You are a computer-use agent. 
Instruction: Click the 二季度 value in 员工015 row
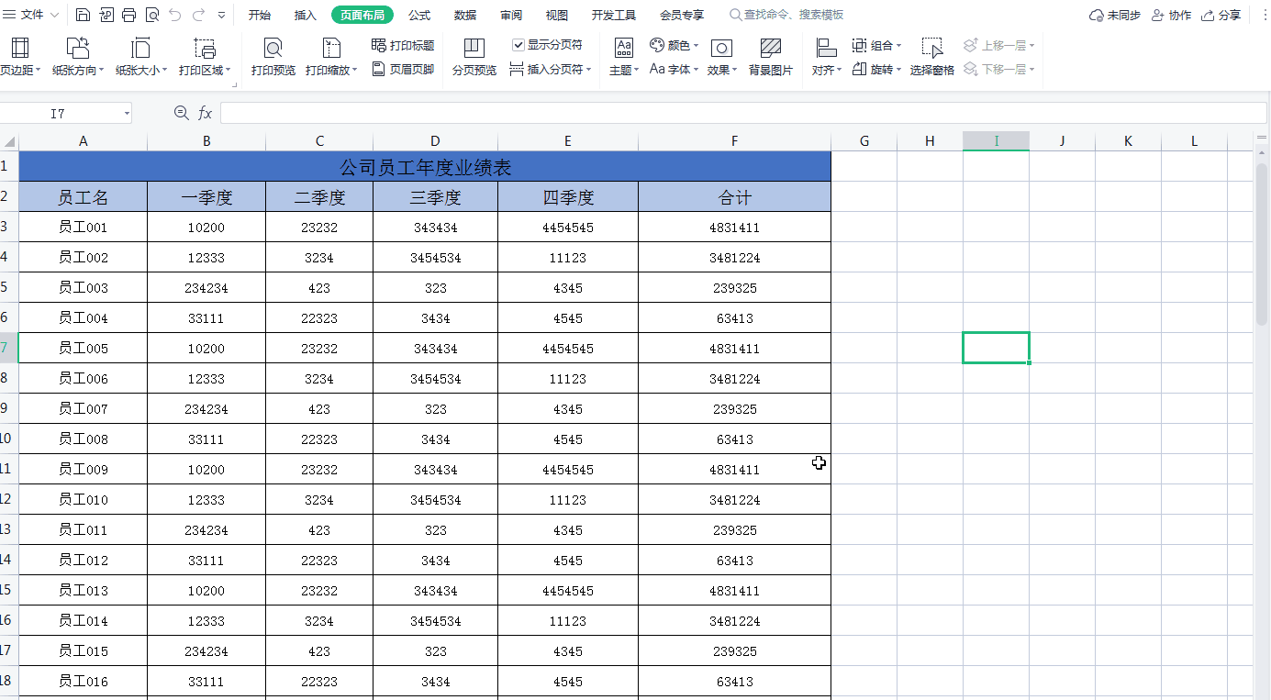[319, 650]
